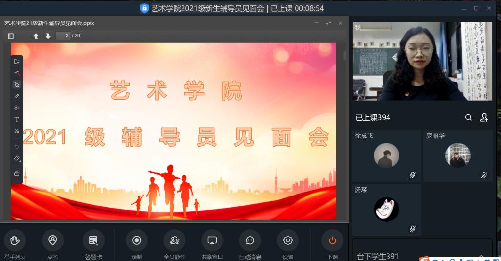Go to the previous slide arrow
This screenshot has height=261, width=501.
click(36, 36)
